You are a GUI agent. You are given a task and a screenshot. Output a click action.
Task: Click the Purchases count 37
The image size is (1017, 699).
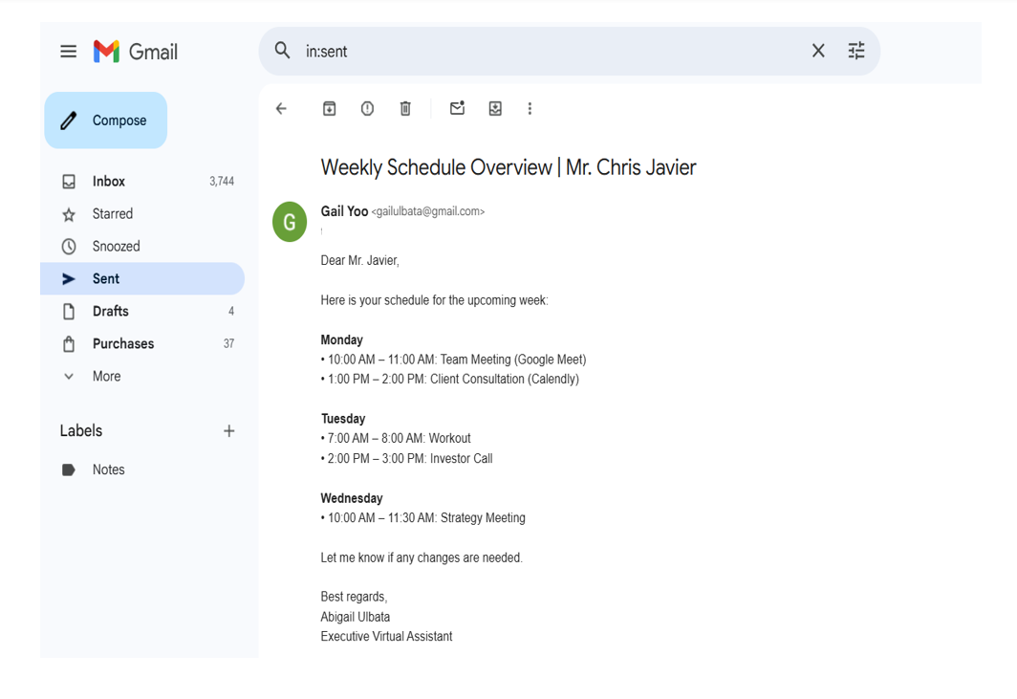click(x=229, y=343)
